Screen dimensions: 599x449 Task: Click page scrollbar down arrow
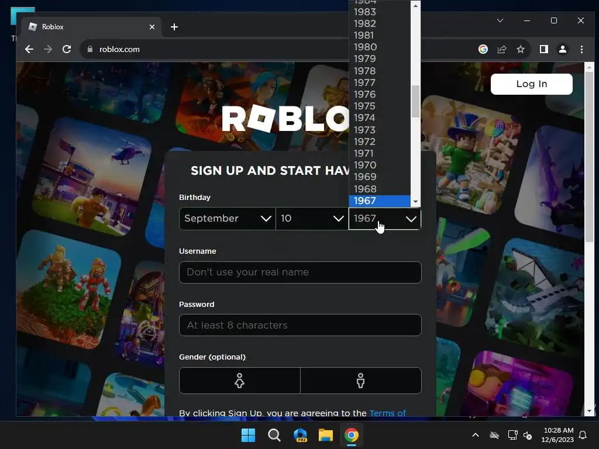tap(589, 411)
